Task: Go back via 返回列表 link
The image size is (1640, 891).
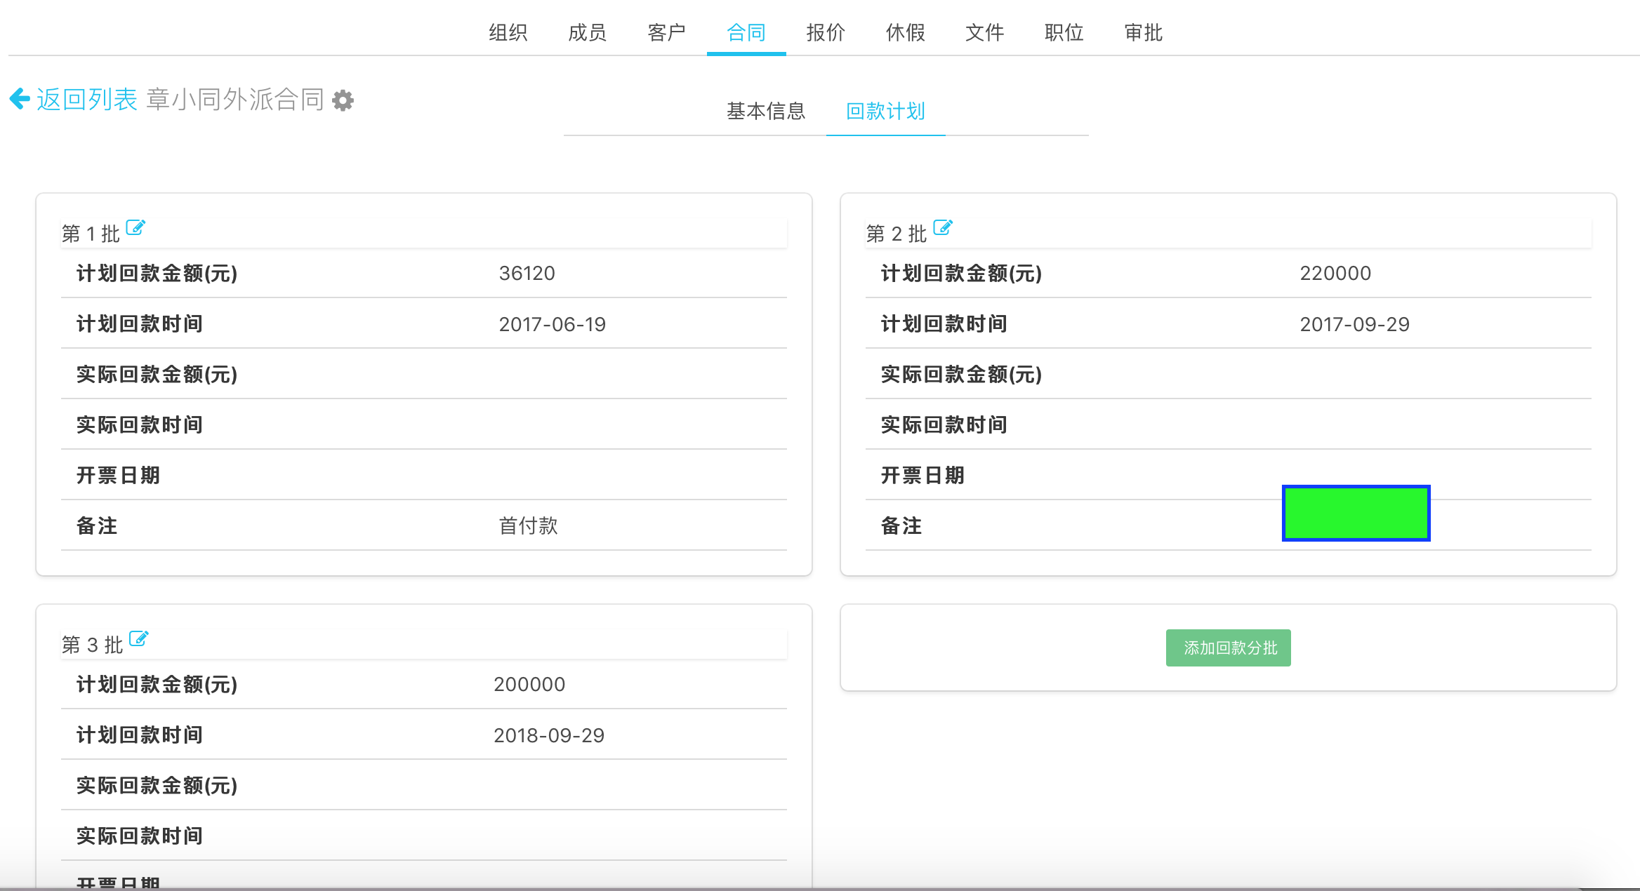Action: [86, 100]
